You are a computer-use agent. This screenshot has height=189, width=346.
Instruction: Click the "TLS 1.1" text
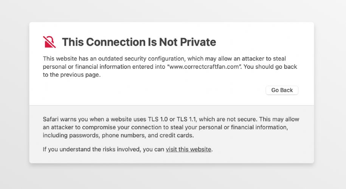pos(186,119)
